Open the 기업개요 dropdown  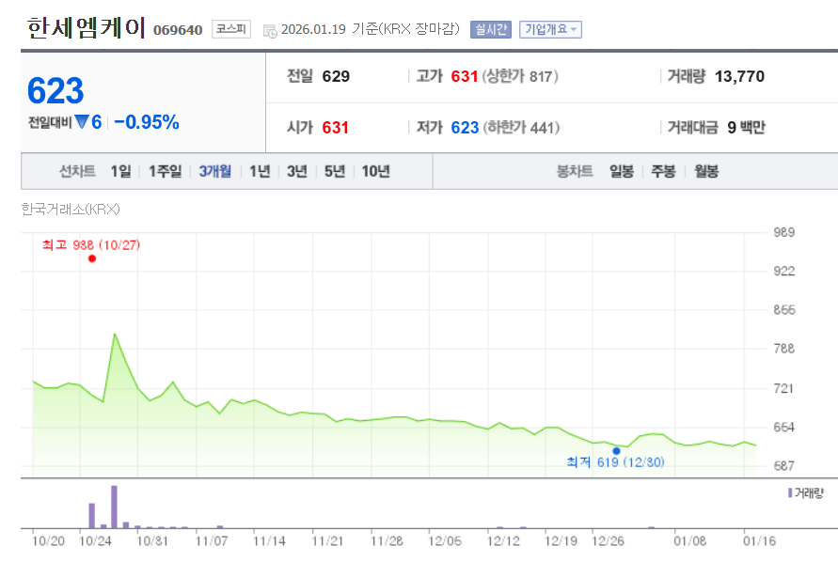coord(551,29)
